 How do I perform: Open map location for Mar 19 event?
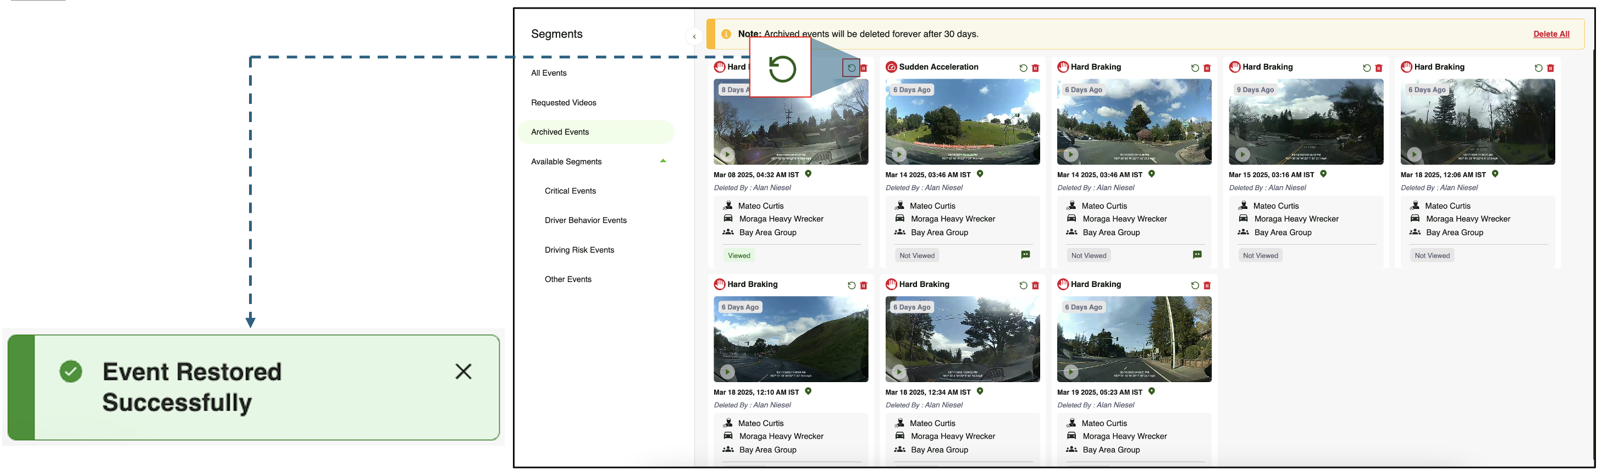(1152, 391)
